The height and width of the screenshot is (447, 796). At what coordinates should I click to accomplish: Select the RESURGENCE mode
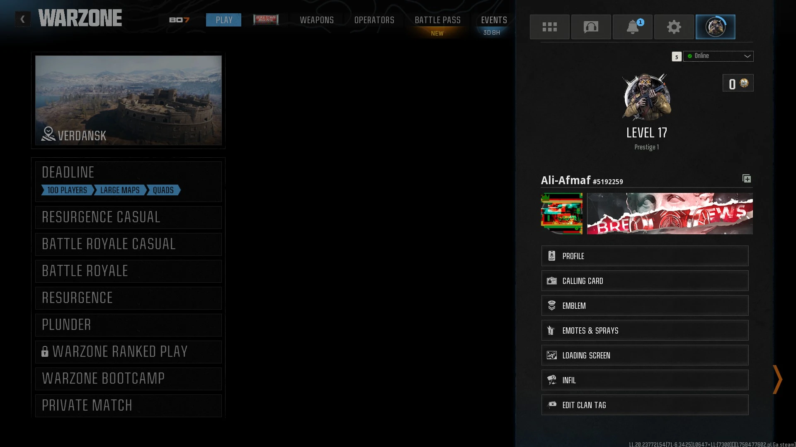pos(129,298)
